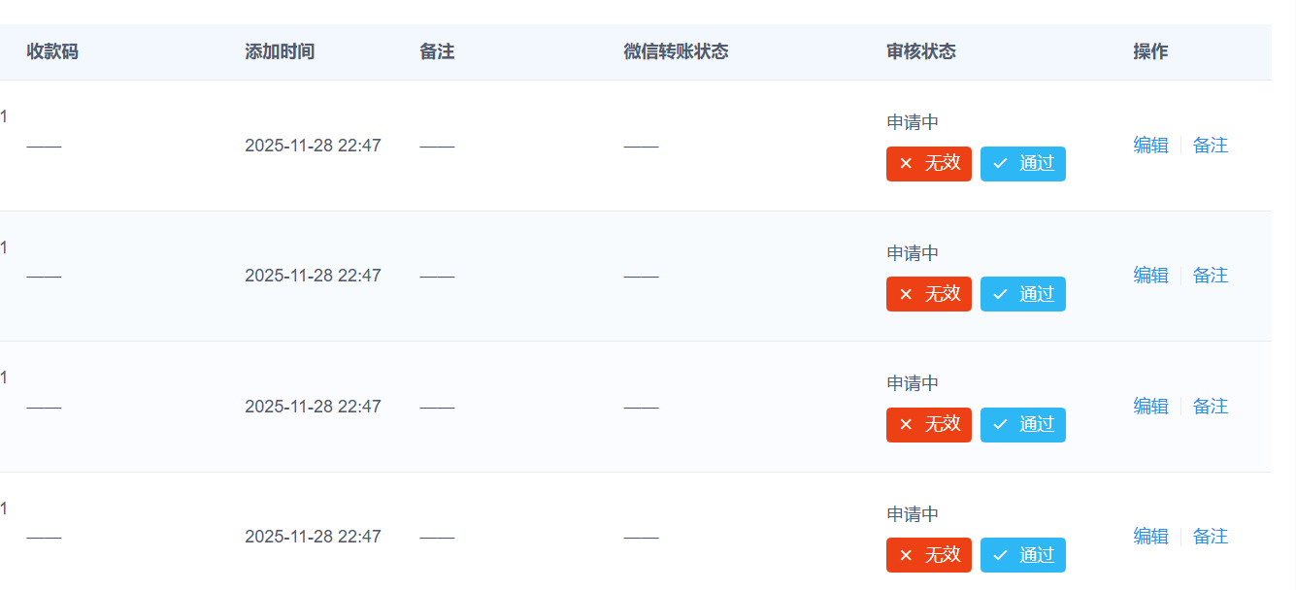Click the 审核状态 column header
The image size is (1296, 590).
[920, 52]
